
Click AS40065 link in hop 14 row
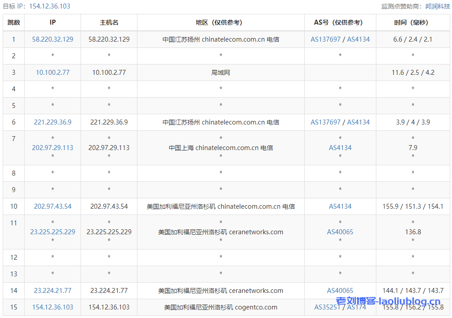[x=340, y=291]
